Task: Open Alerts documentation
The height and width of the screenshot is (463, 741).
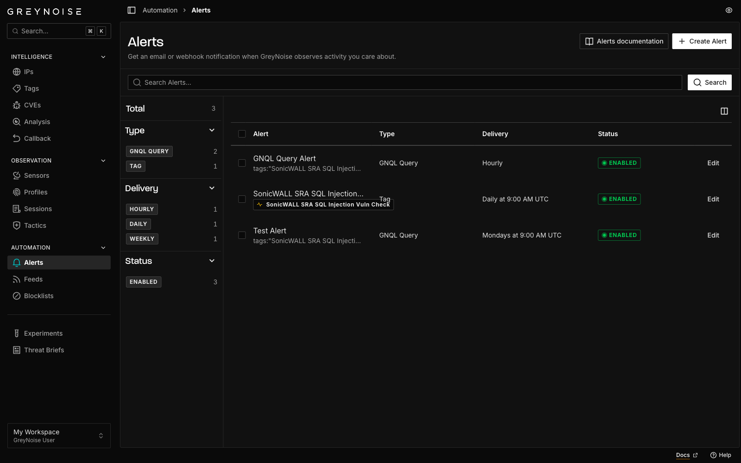Action: coord(624,41)
